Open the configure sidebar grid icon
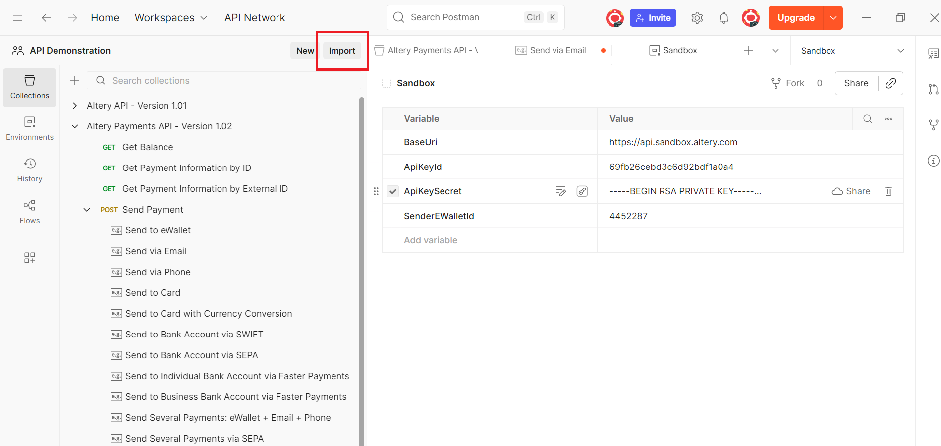941x446 pixels. tap(30, 258)
